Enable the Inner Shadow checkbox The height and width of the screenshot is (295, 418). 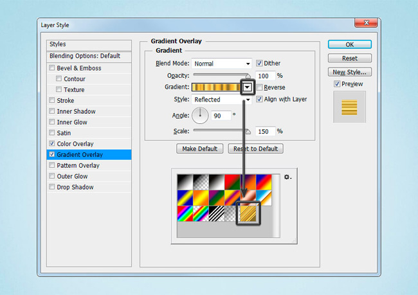52,111
